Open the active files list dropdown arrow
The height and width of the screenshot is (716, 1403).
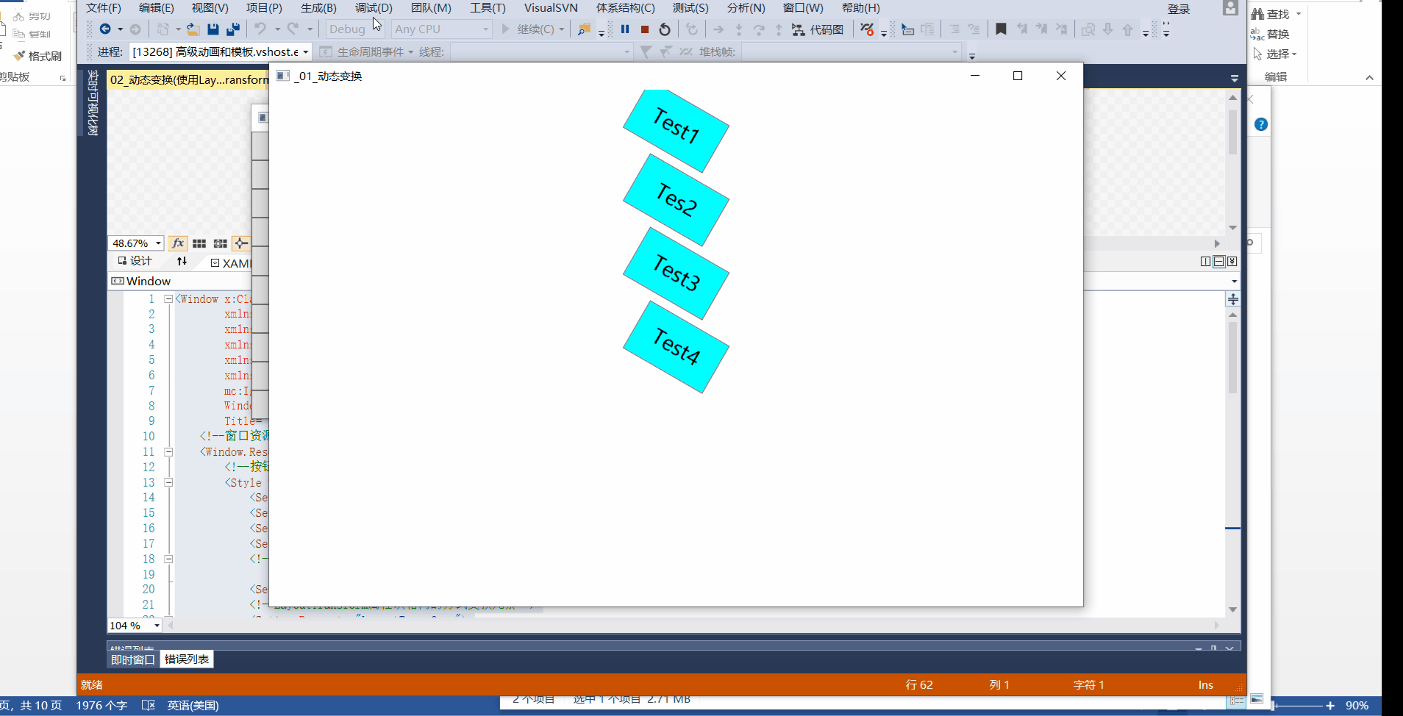[1235, 79]
